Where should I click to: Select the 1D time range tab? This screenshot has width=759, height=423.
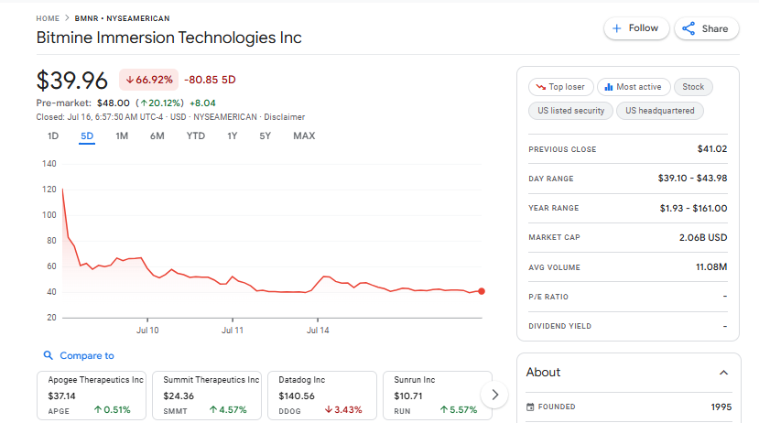[x=53, y=136]
